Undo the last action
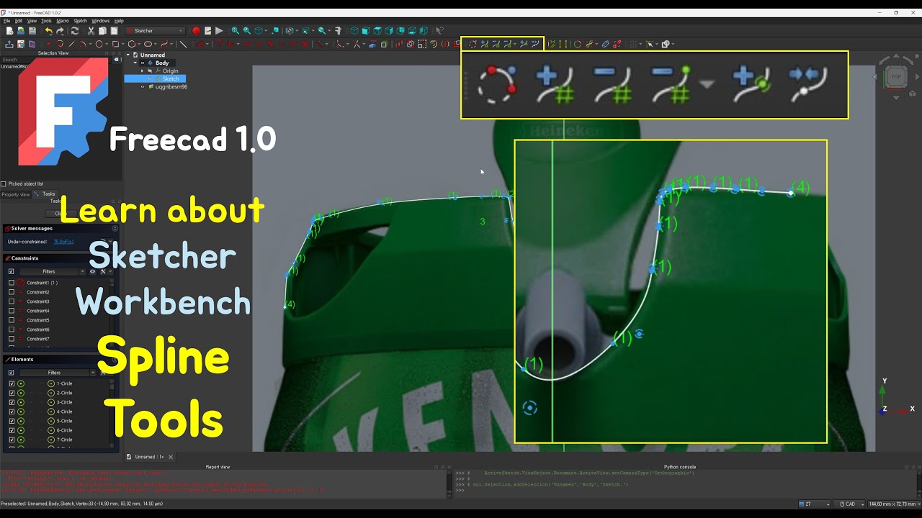922x518 pixels. click(x=48, y=31)
